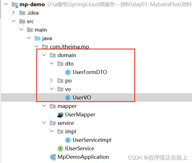Click the impl package folder icon
This screenshot has width=192, height=163.
[60, 131]
